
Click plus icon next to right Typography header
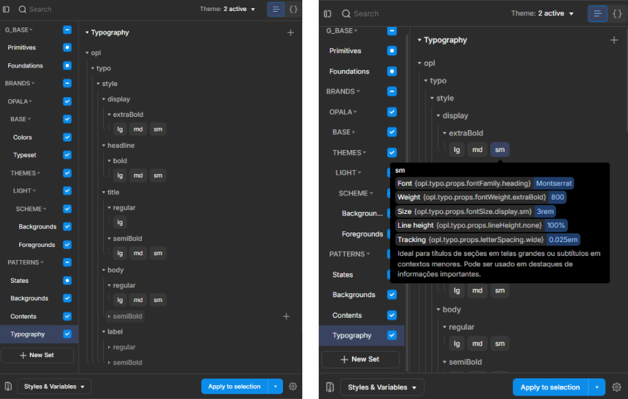pos(614,40)
